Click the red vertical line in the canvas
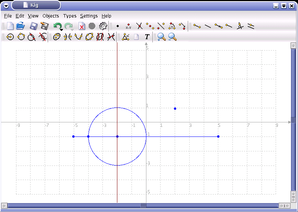This screenshot has width=298, height=212. pos(117,76)
